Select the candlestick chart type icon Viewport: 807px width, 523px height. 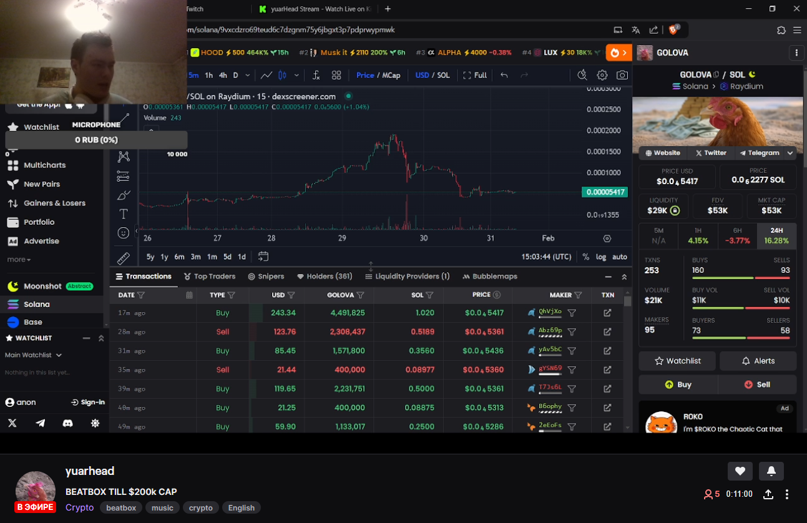pos(282,76)
